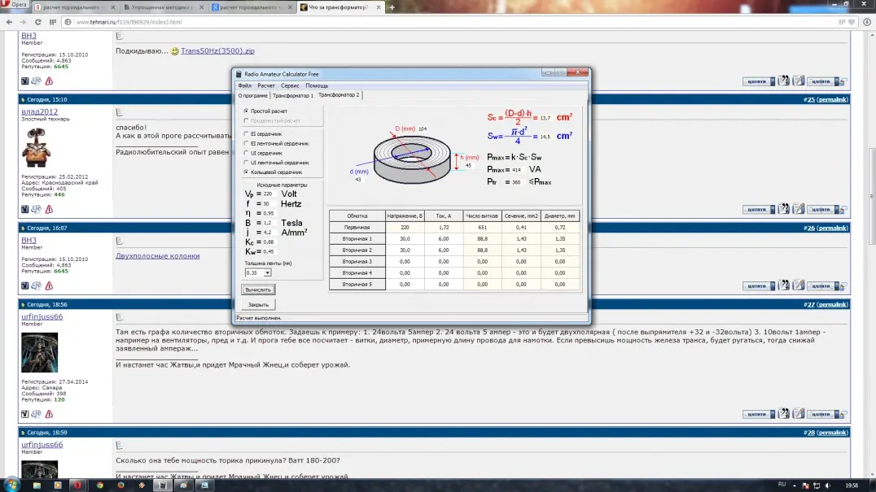Image resolution: width=876 pixels, height=492 pixels.
Task: Open the 'Сервис' menu
Action: (x=290, y=85)
